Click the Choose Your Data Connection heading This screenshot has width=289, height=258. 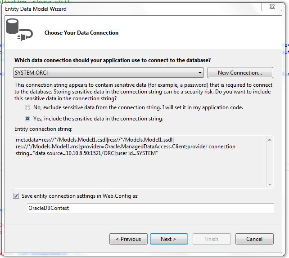pos(81,33)
